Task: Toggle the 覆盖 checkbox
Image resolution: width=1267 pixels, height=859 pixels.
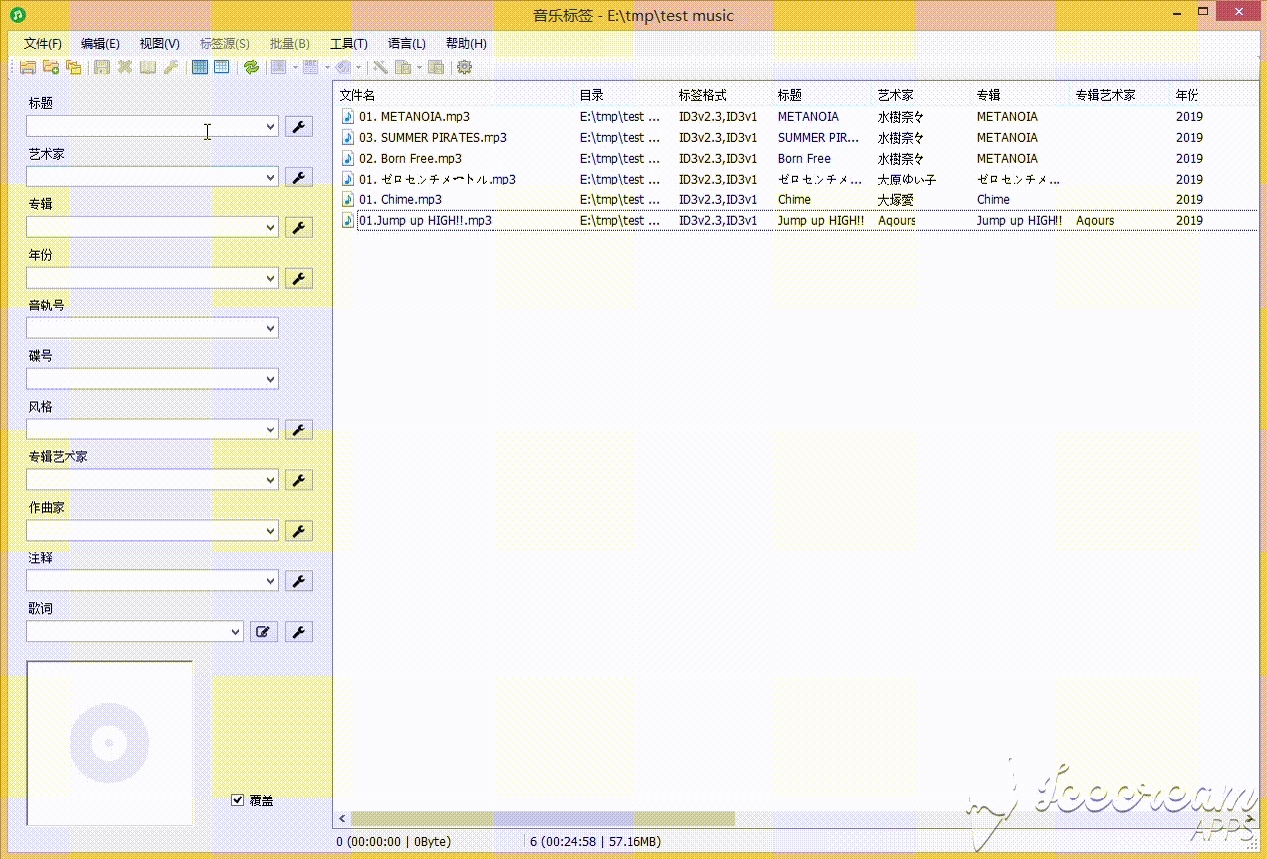Action: [238, 799]
